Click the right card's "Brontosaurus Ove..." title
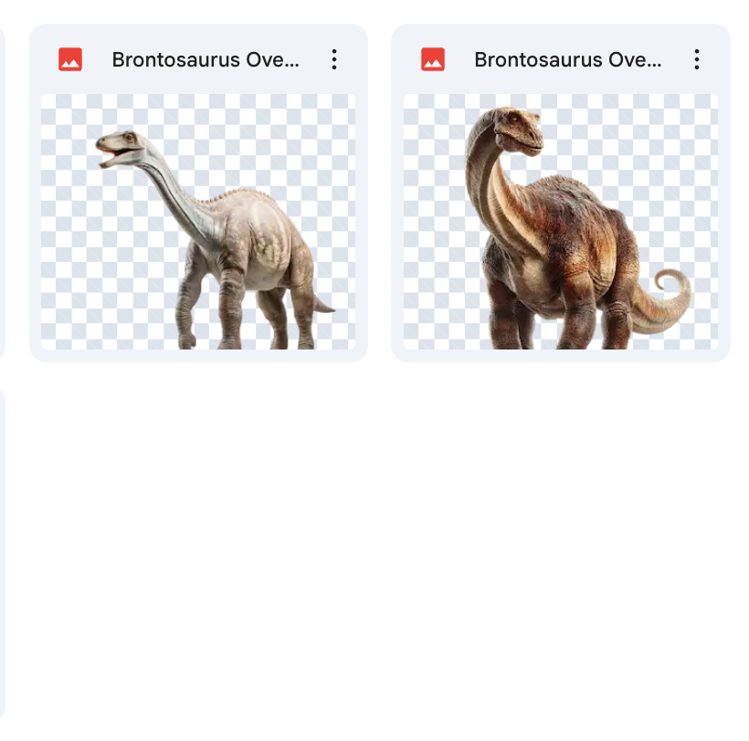The width and height of the screenshot is (749, 741). click(x=568, y=60)
